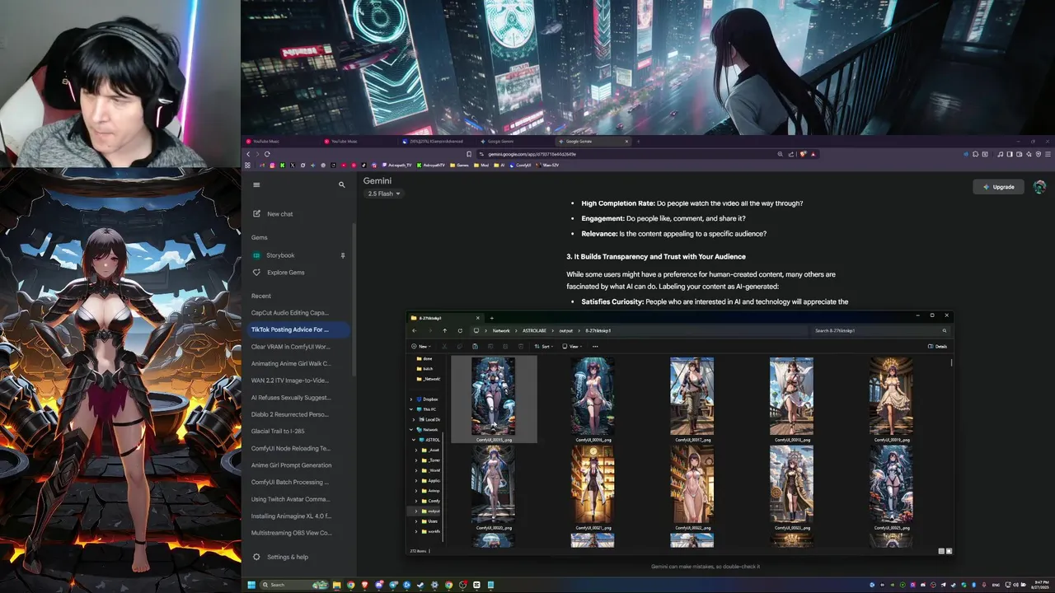
Task: Open Gemini hamburger main menu
Action: (x=256, y=184)
